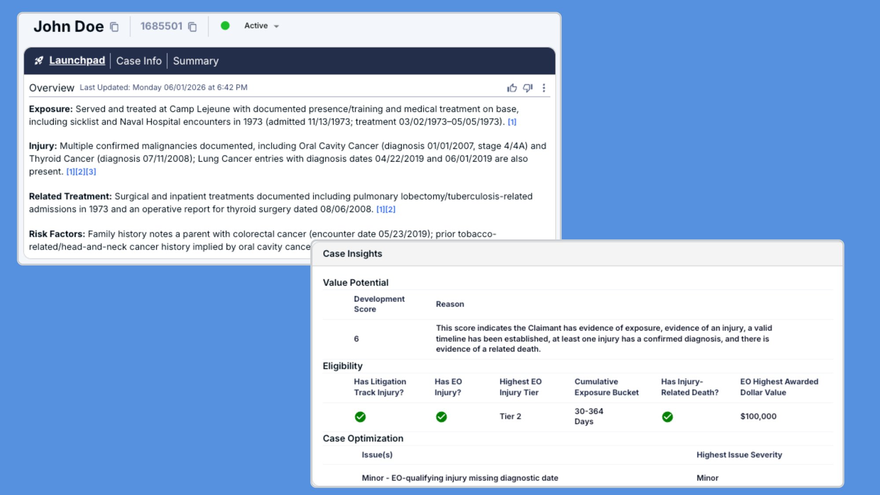
Task: Click the Launchpad rocket icon
Action: [39, 61]
